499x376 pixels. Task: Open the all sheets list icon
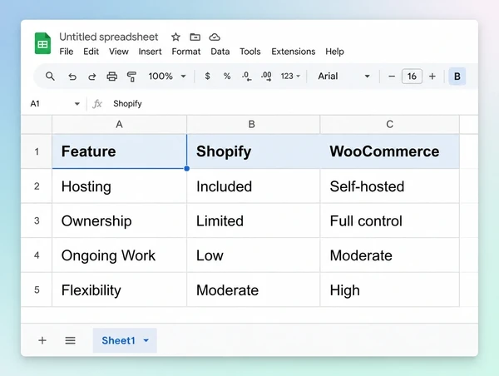coord(71,341)
